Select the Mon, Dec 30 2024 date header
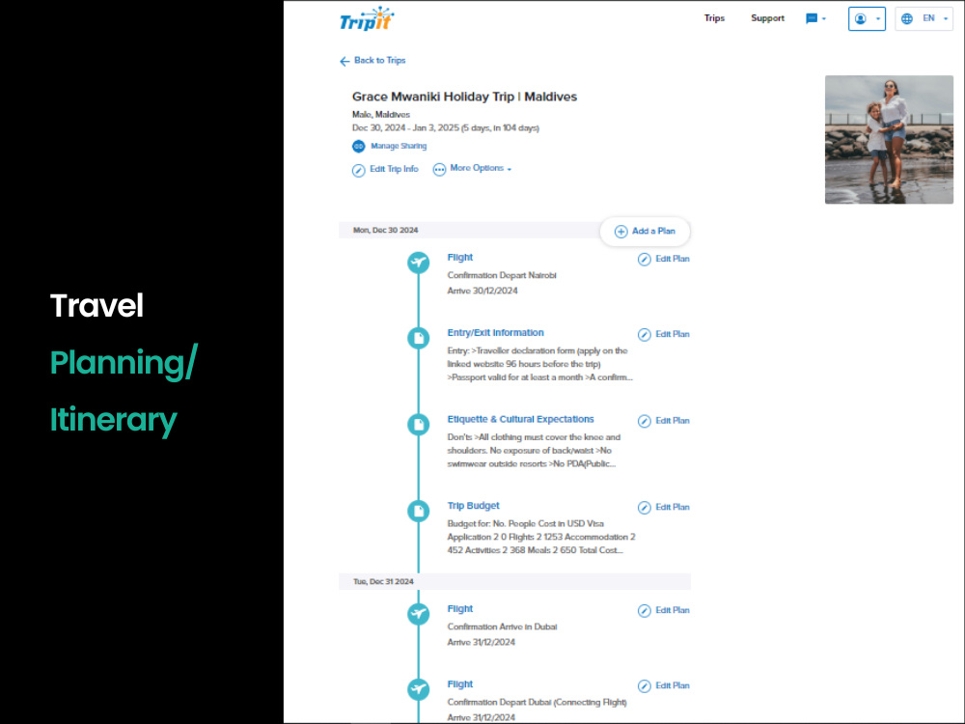 pyautogui.click(x=385, y=231)
